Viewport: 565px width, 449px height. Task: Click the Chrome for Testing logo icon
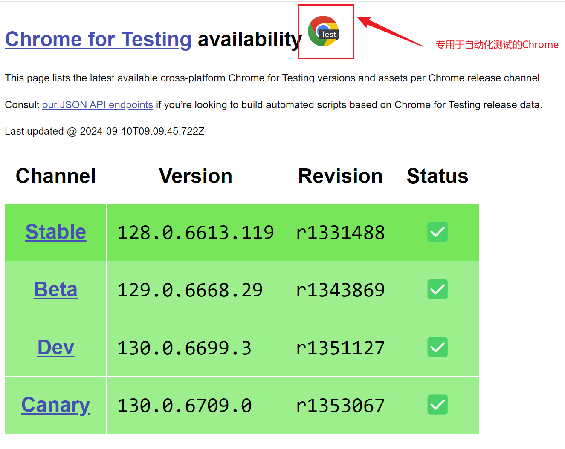tap(324, 31)
